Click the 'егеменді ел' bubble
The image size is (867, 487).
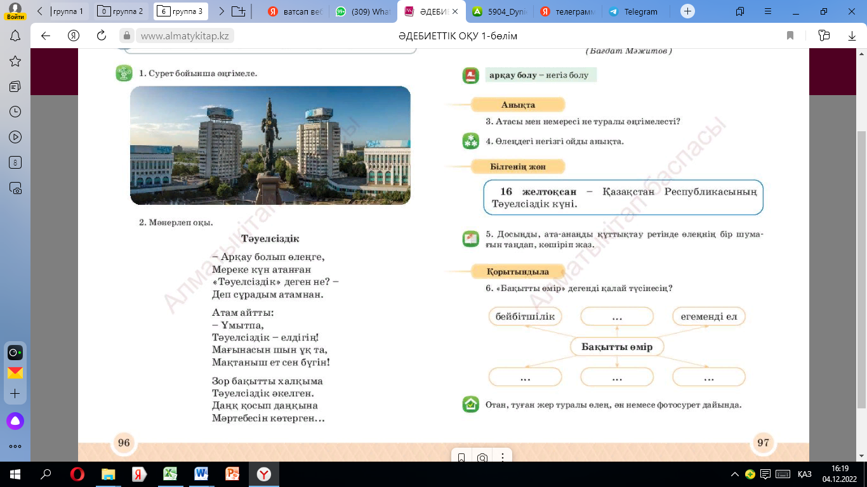[x=709, y=316]
